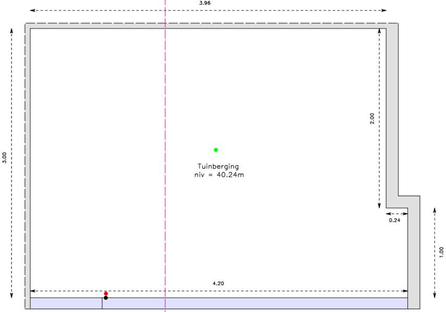446x312 pixels.
Task: Pick the magenta dashed vertical line
Action: coord(165,104)
